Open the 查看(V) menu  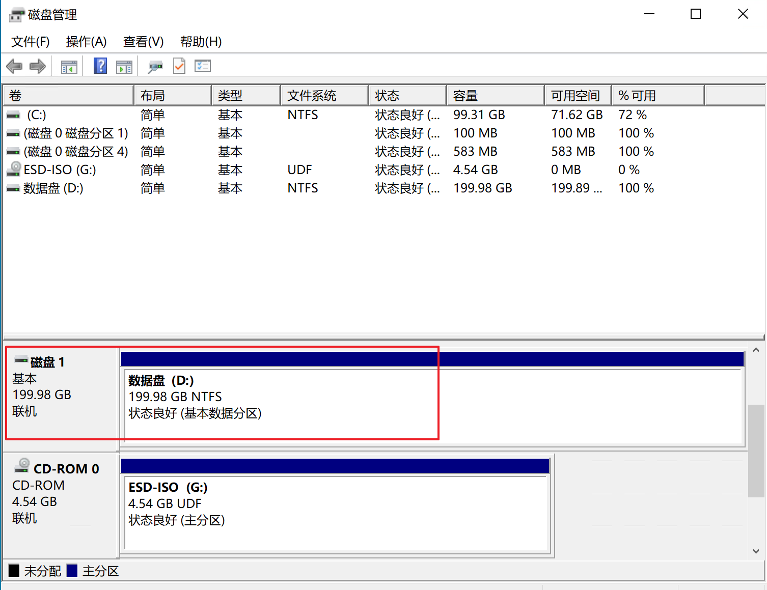(143, 42)
